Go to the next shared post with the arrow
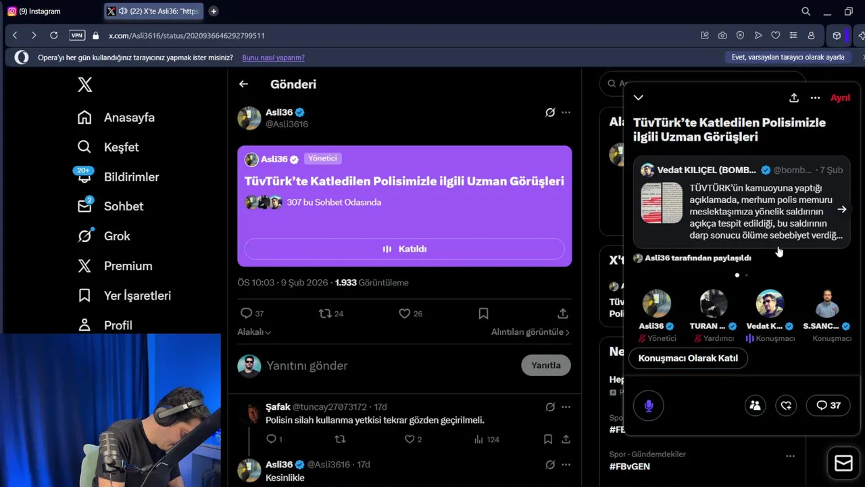865x487 pixels. click(x=842, y=210)
